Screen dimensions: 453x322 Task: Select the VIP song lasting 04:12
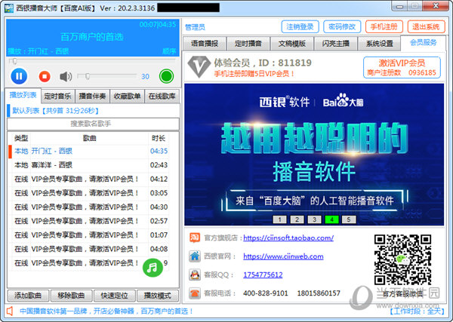tap(89, 179)
